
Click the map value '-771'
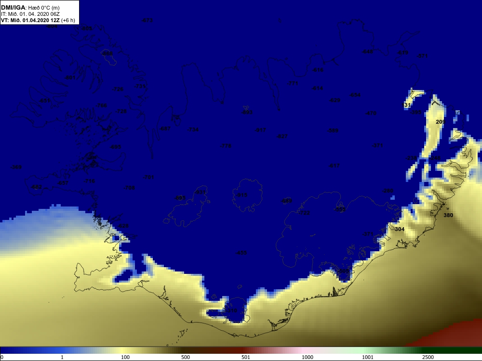(x=293, y=83)
